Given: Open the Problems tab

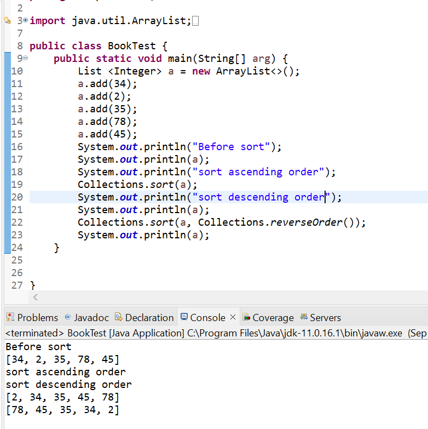Looking at the screenshot, I should [32, 318].
